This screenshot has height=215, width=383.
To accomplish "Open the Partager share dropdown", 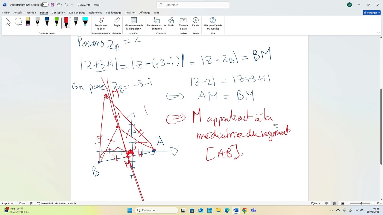I will click(372, 13).
